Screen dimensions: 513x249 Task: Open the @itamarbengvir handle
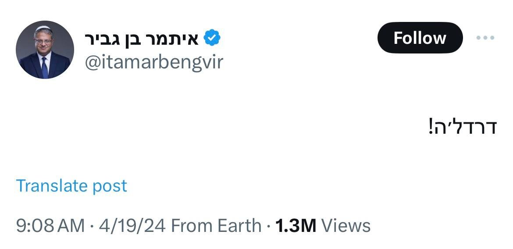pos(154,62)
